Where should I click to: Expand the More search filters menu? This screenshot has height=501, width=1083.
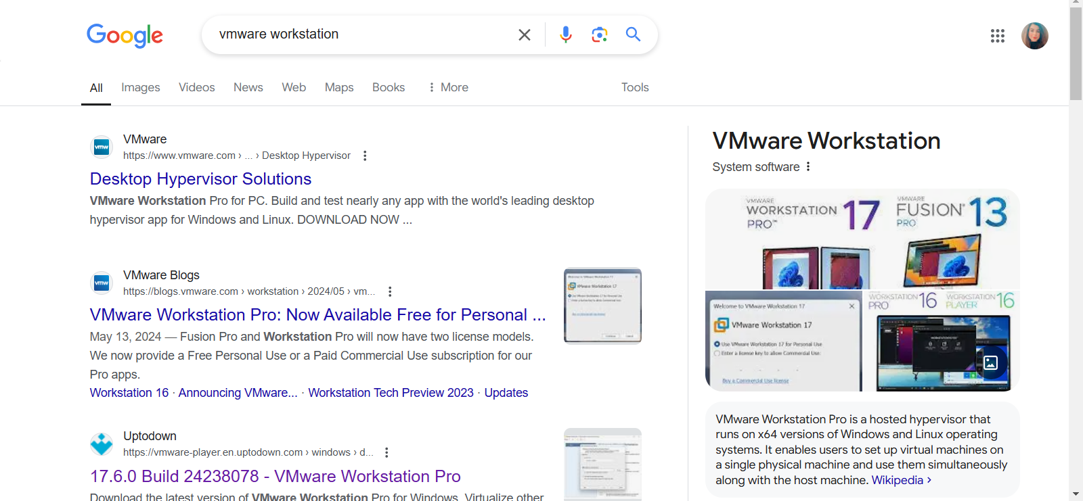(x=448, y=87)
